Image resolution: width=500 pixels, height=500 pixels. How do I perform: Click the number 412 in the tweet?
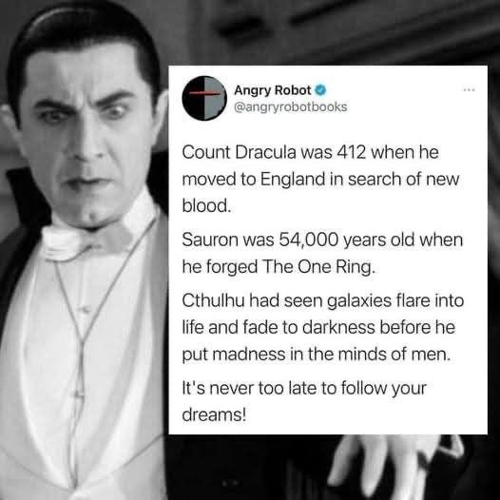351,152
